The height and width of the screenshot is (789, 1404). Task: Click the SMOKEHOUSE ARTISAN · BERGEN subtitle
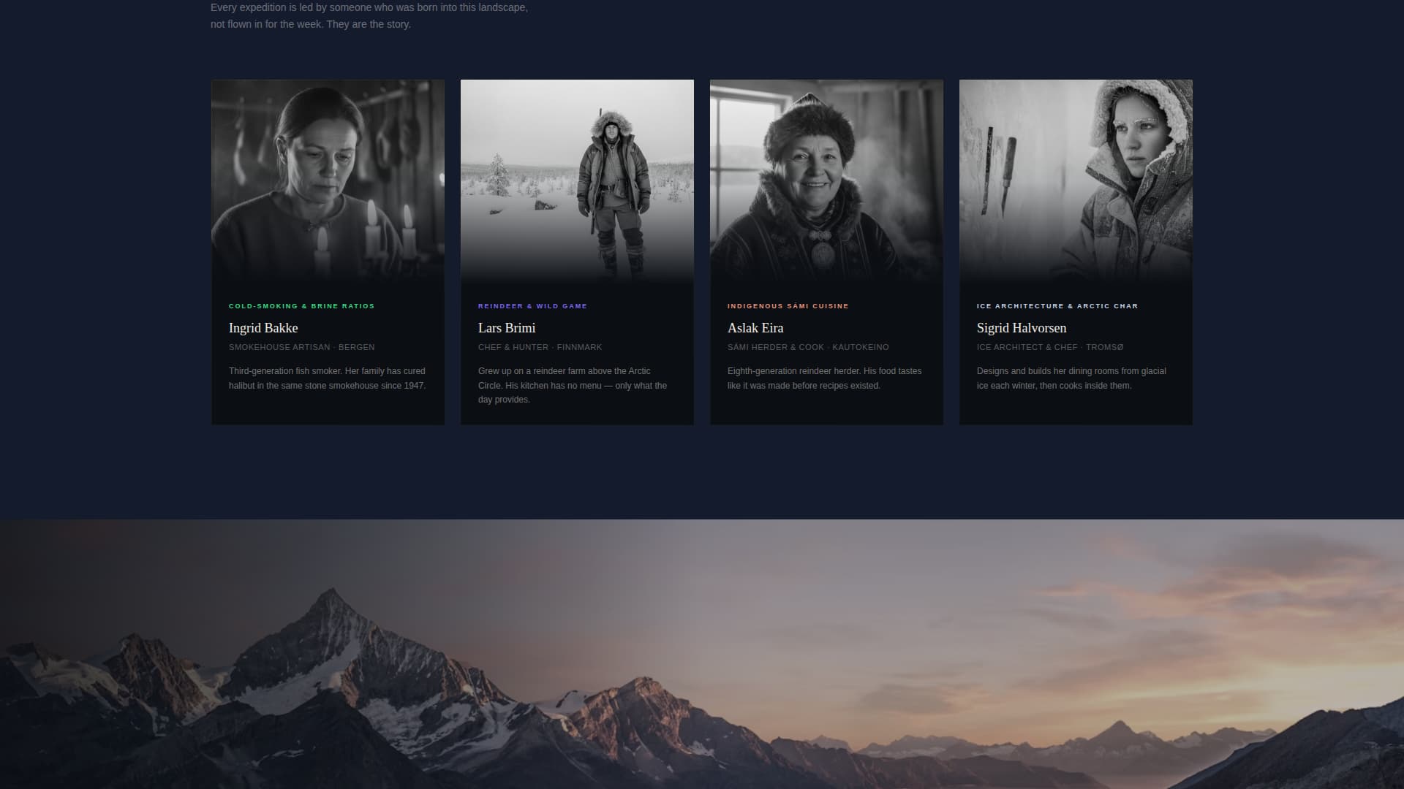[x=301, y=347]
